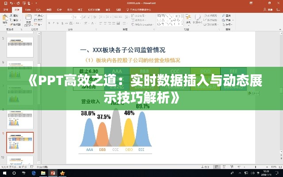Screen dimensions: 283x177
Task: Toggle Text Shadow (S) formatting
Action: pyautogui.click(x=62, y=23)
